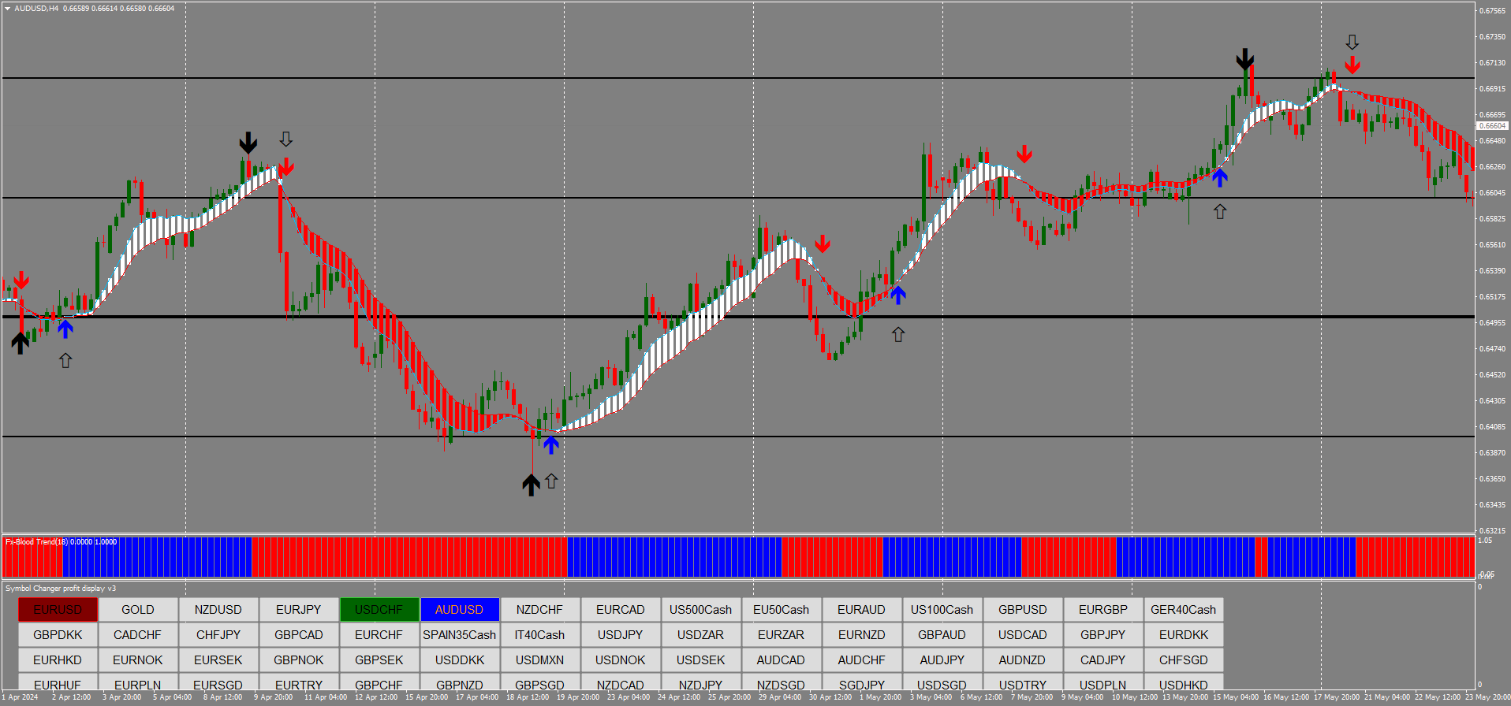Select the USDMXN symbol button
Screen dimensions: 1511x706
(539, 660)
